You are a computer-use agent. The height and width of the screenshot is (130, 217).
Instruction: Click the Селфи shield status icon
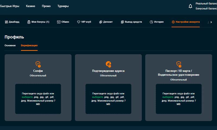tap(38, 64)
